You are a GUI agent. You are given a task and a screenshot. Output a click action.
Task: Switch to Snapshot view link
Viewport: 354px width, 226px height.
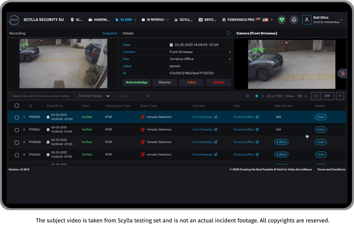[110, 34]
